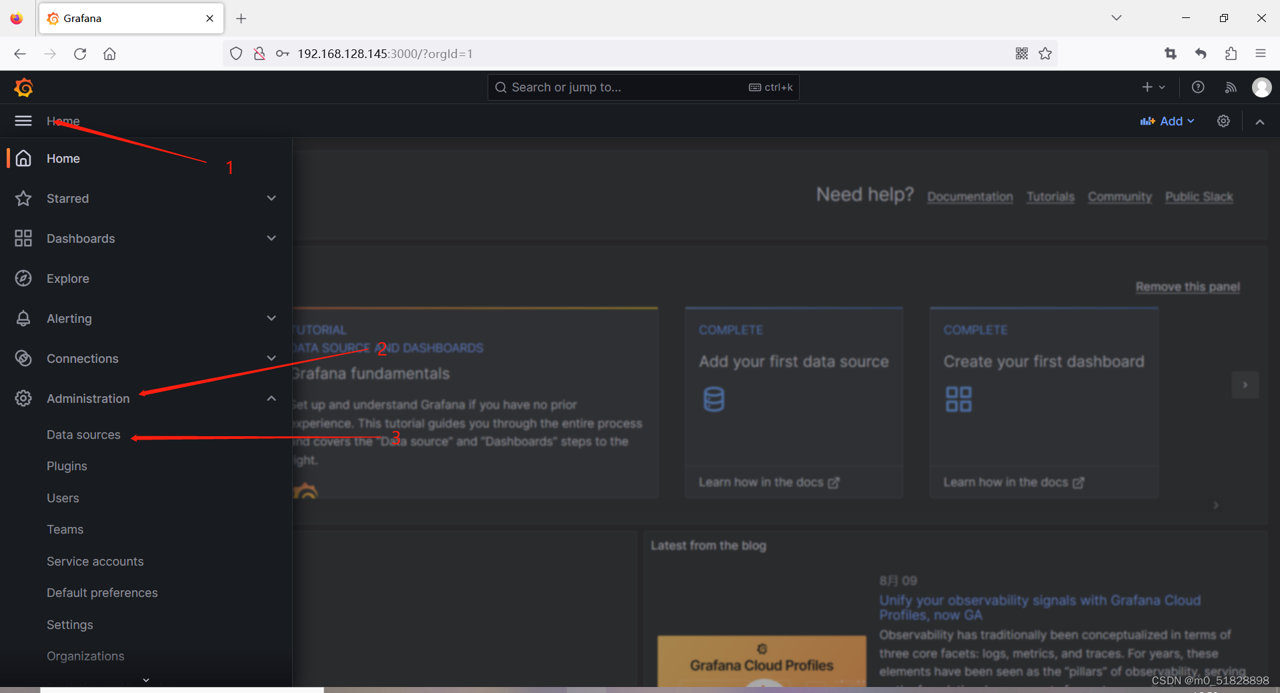The height and width of the screenshot is (693, 1280).
Task: Click the Starred star icon
Action: pos(23,198)
